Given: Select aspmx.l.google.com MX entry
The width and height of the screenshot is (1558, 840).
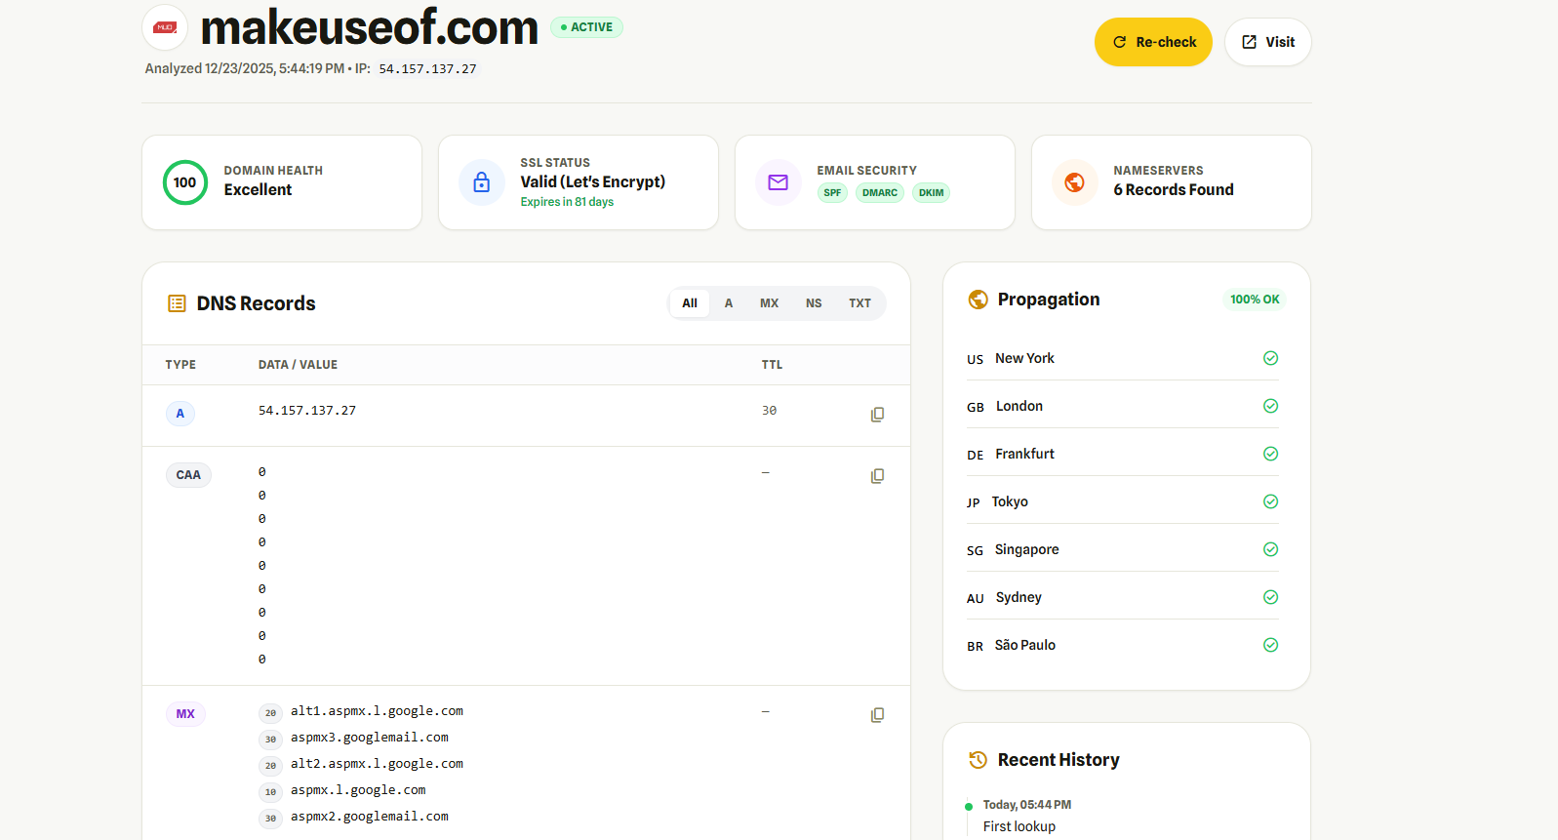Looking at the screenshot, I should point(358,790).
